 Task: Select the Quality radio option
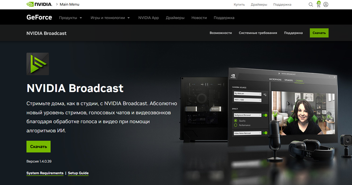point(236,121)
